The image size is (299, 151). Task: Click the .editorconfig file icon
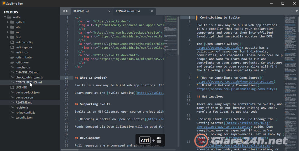pos(12,42)
